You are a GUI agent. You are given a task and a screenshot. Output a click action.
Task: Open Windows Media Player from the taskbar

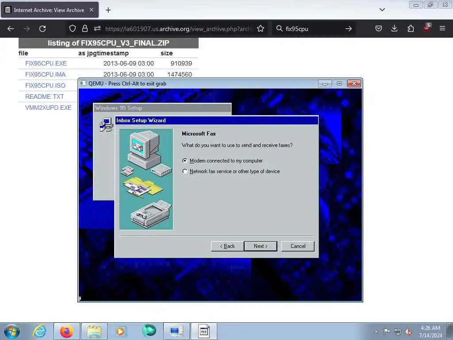(121, 331)
